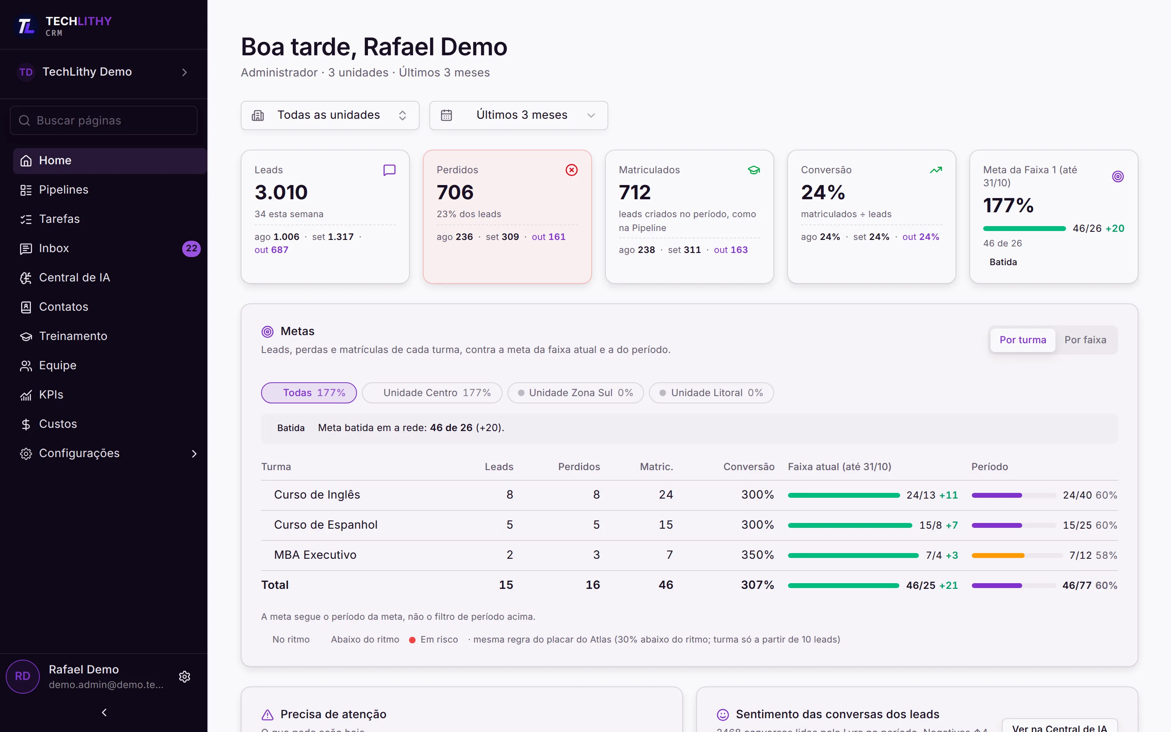
Task: Click Rafael Demo RD avatar
Action: (23, 676)
